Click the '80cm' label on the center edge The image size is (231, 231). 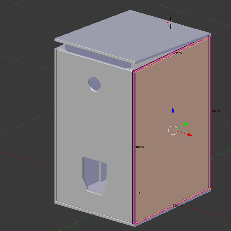tap(139, 147)
